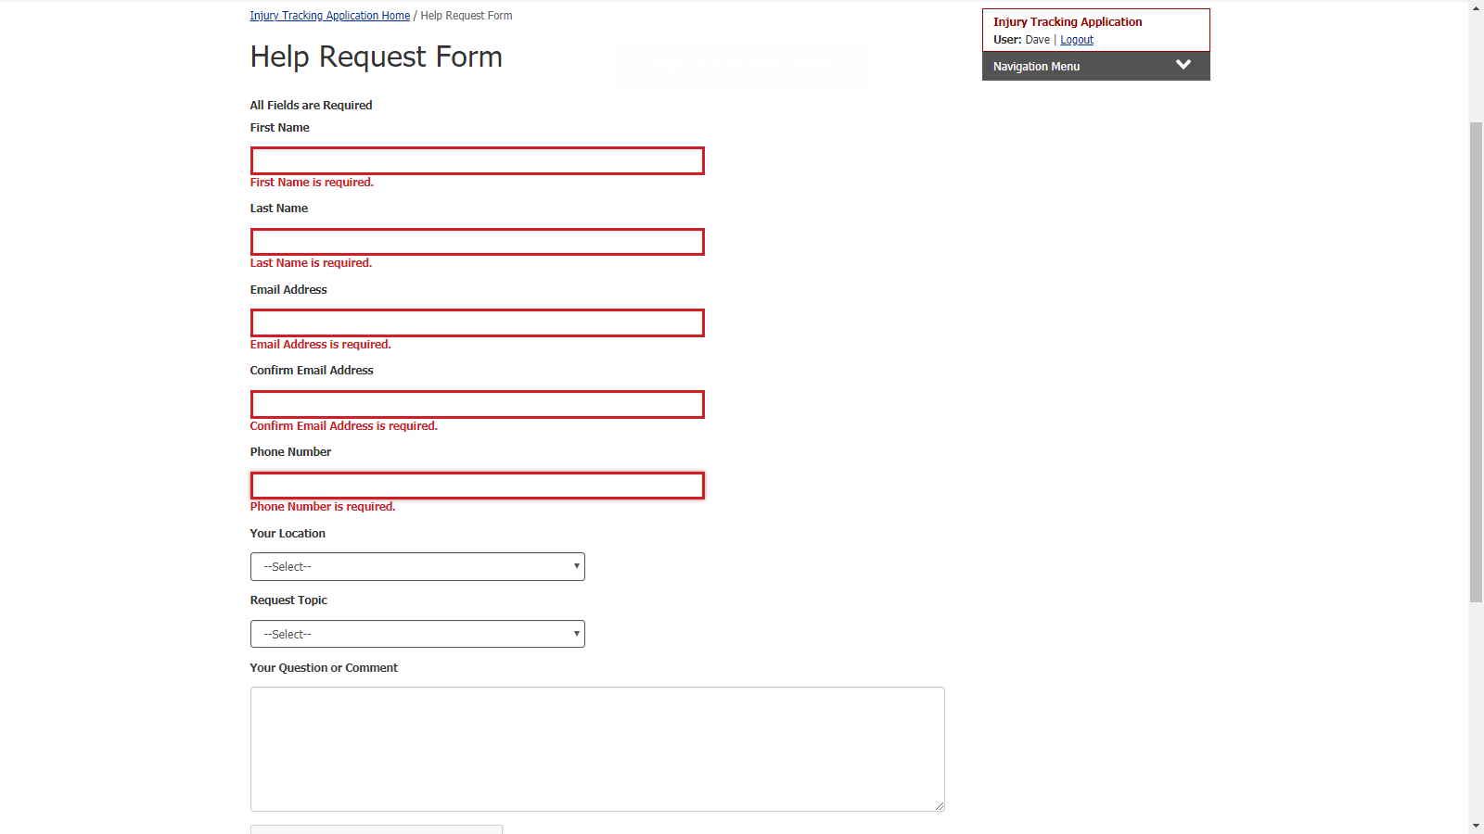This screenshot has height=834, width=1484.
Task: Click the red Injury Tracking Application title
Action: pos(1068,22)
